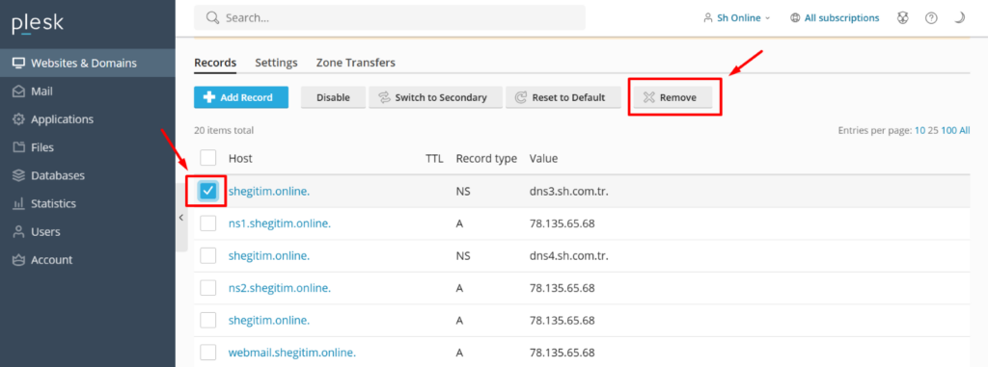The image size is (988, 367).
Task: Open the ns1.shegitim.online. host link
Action: [280, 223]
